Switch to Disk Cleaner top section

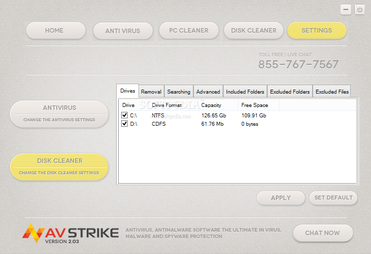tap(253, 30)
